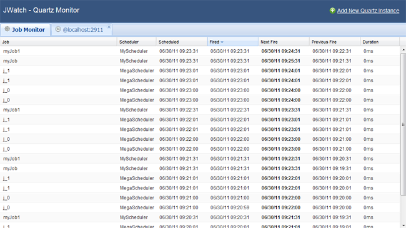Click Next Fire value 06/30/11 09:25:31
Screen dimensions: 406x228
[280, 61]
